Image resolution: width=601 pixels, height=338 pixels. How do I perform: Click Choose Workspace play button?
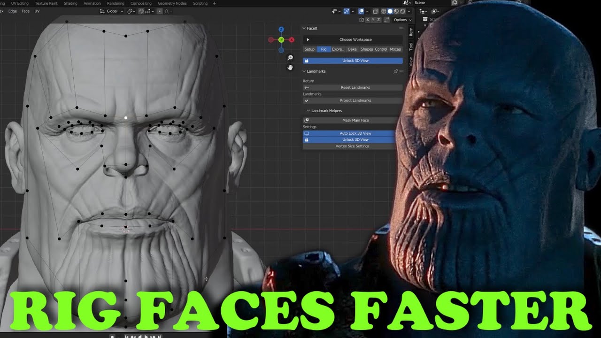pyautogui.click(x=308, y=39)
